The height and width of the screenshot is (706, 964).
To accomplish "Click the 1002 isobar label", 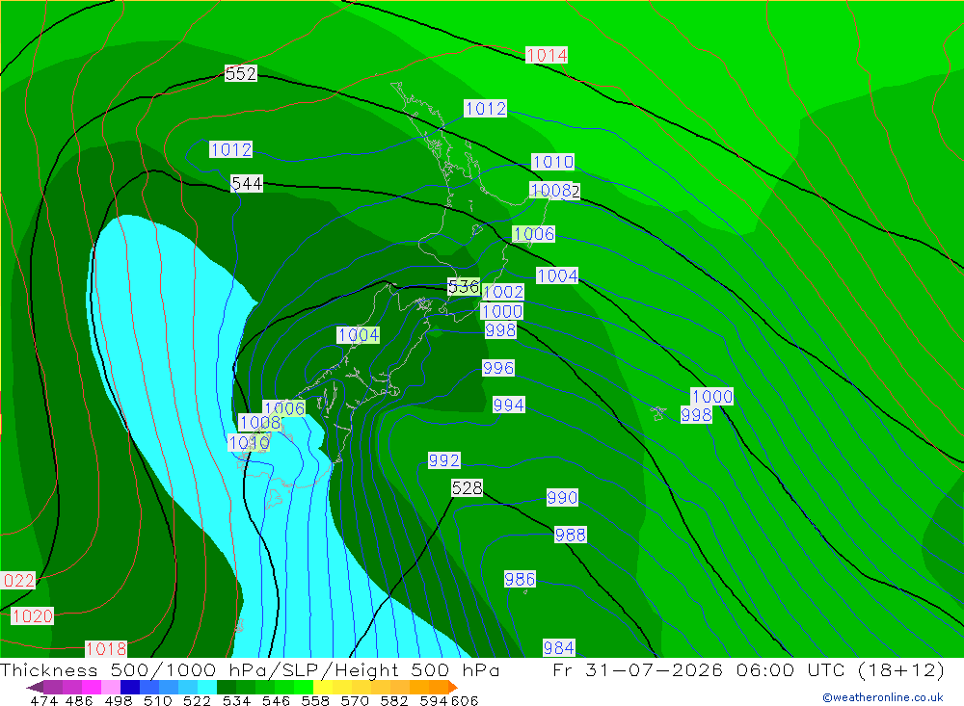I will click(x=503, y=292).
